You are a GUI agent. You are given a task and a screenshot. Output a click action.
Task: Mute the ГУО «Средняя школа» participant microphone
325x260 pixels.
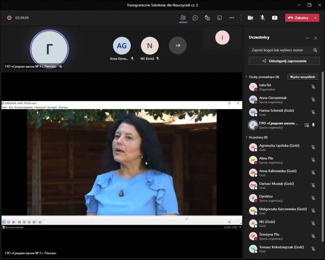click(x=313, y=125)
